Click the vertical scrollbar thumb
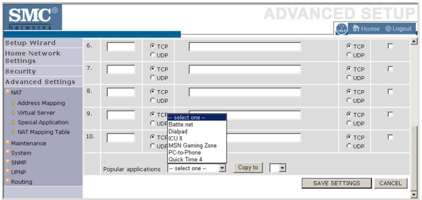The width and height of the screenshot is (422, 200). point(415,158)
